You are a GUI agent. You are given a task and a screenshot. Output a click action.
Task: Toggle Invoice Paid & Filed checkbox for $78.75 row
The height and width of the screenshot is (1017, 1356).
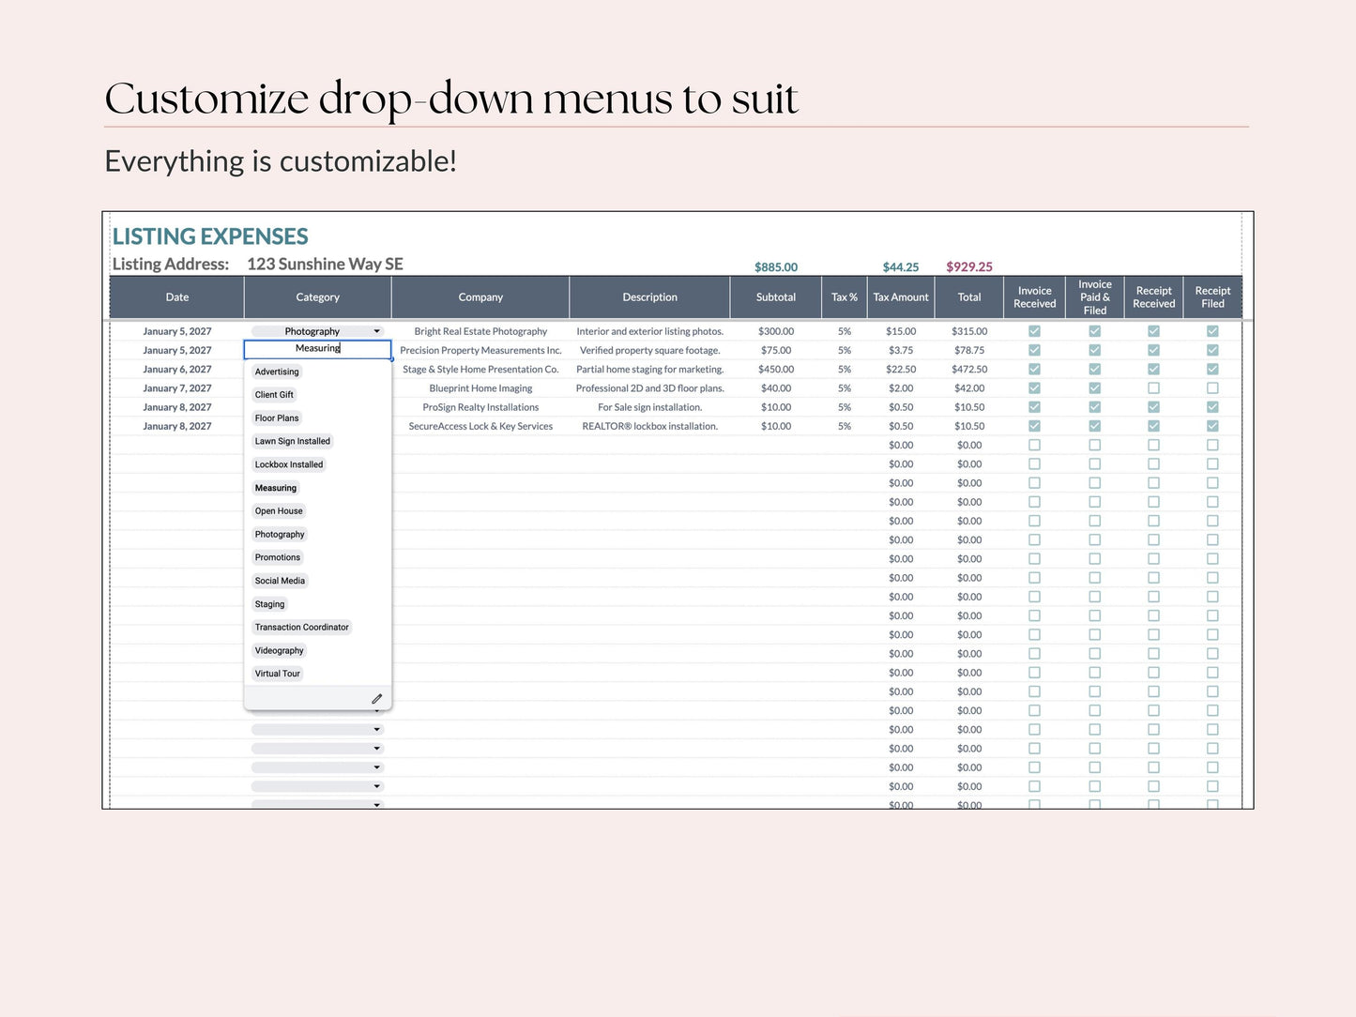pos(1094,350)
